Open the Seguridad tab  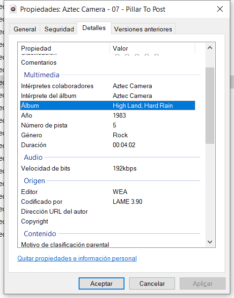click(x=59, y=29)
